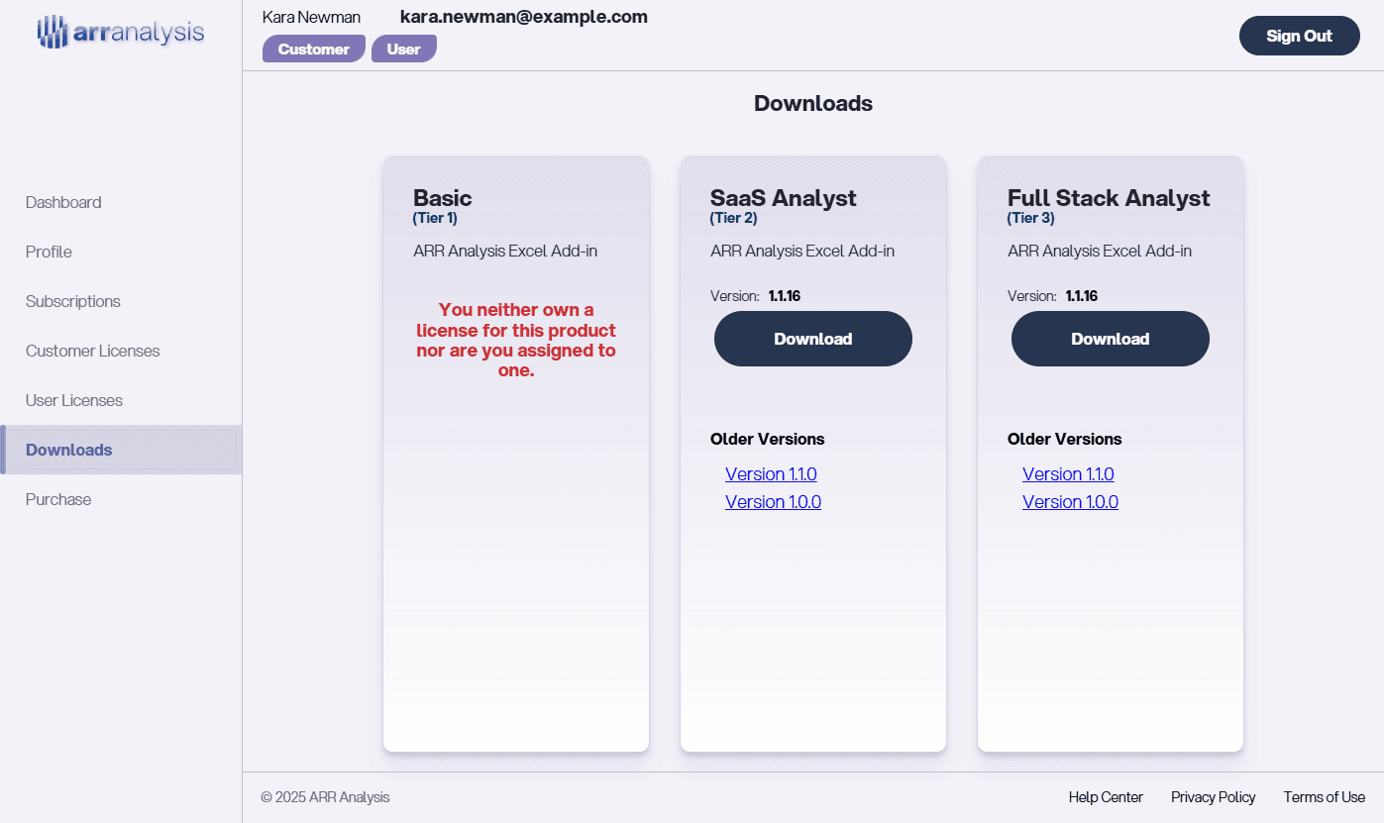The height and width of the screenshot is (823, 1384).
Task: Download the SaaS Analyst add-in
Action: pos(812,339)
